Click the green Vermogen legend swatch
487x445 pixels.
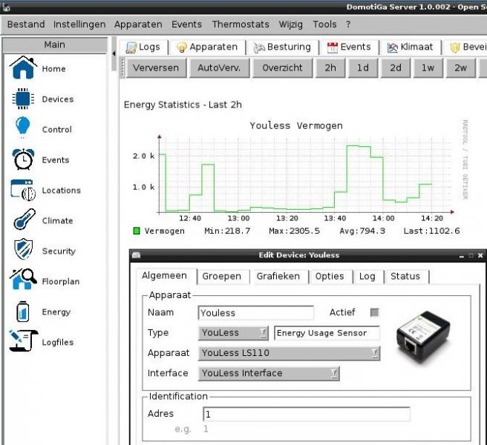137,231
